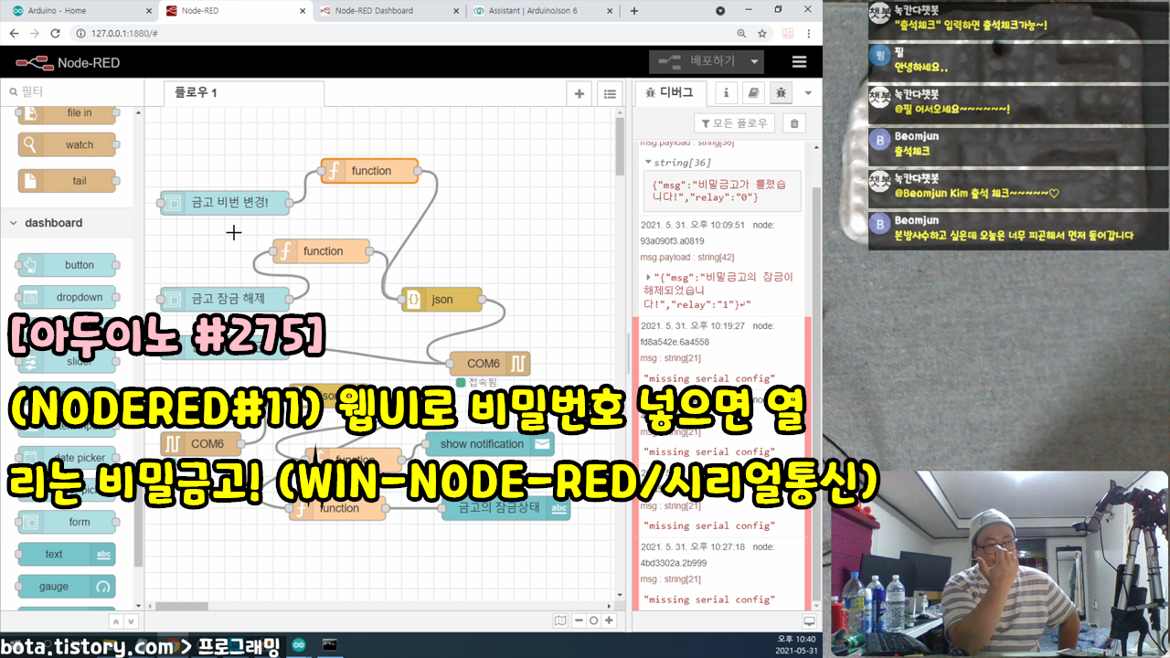Switch to the 'Node-RED Dashboard' browser tab
The image size is (1170, 658).
(386, 11)
